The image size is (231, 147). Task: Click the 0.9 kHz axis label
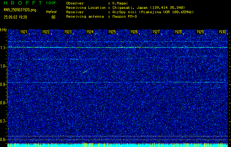(3, 85)
